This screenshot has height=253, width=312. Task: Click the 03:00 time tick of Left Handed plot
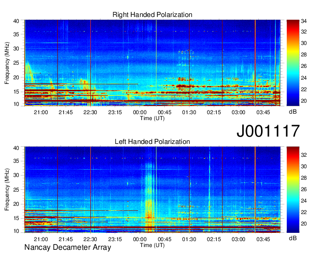239,239
